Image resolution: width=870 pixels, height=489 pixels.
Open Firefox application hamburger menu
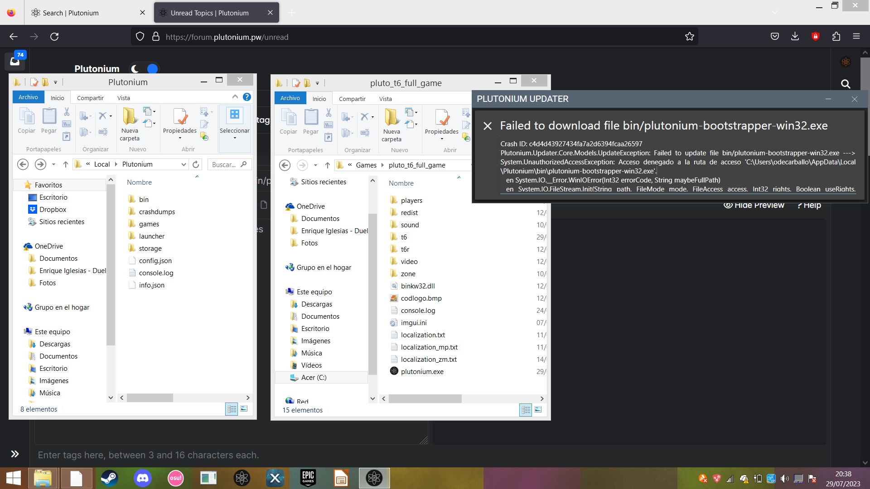(856, 37)
